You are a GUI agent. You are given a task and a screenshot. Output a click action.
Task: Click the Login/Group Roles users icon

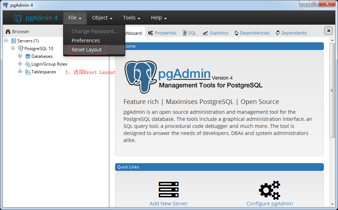pos(28,64)
